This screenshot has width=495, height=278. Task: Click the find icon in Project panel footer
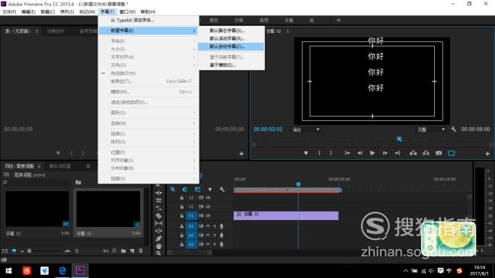pyautogui.click(x=113, y=251)
